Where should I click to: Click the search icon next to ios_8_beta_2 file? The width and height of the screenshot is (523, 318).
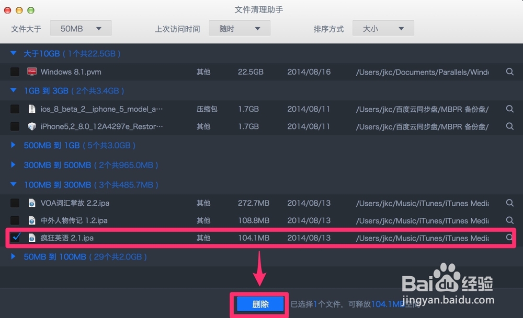pos(510,109)
